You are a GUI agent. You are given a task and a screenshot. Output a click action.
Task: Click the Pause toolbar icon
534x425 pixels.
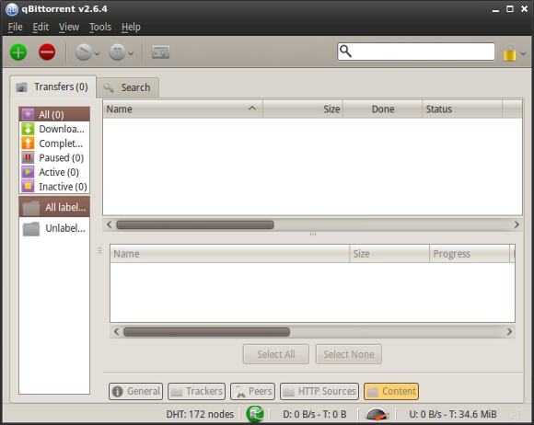[x=118, y=52]
